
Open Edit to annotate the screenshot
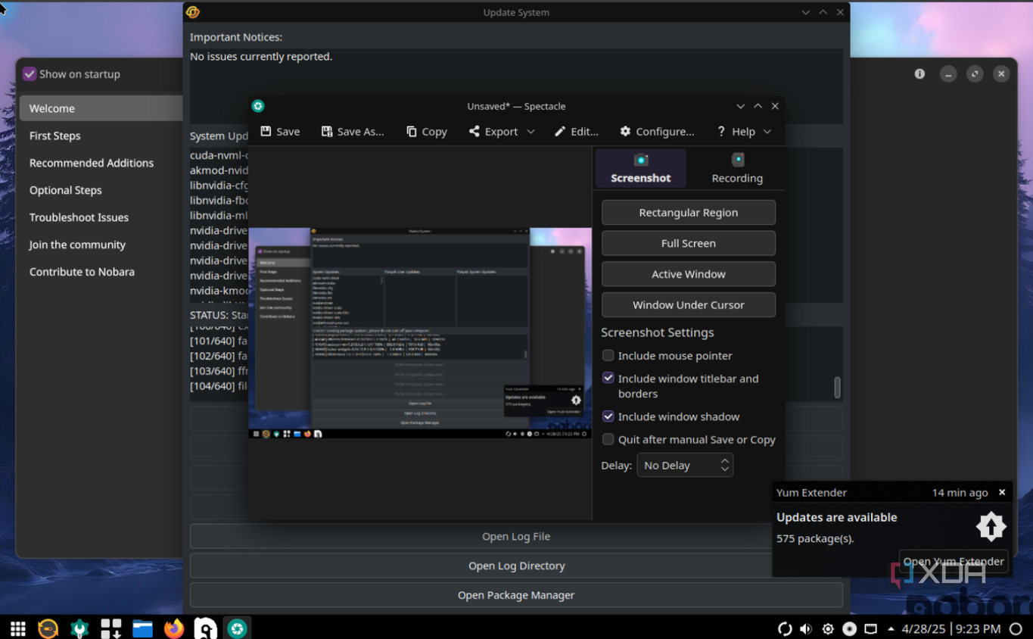pyautogui.click(x=577, y=132)
